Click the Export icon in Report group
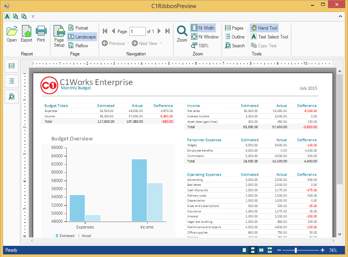This screenshot has width=348, height=257. pos(26,33)
